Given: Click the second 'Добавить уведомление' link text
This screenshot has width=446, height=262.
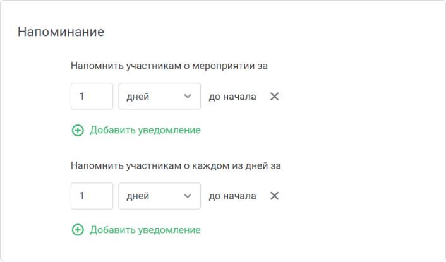Looking at the screenshot, I should 145,230.
